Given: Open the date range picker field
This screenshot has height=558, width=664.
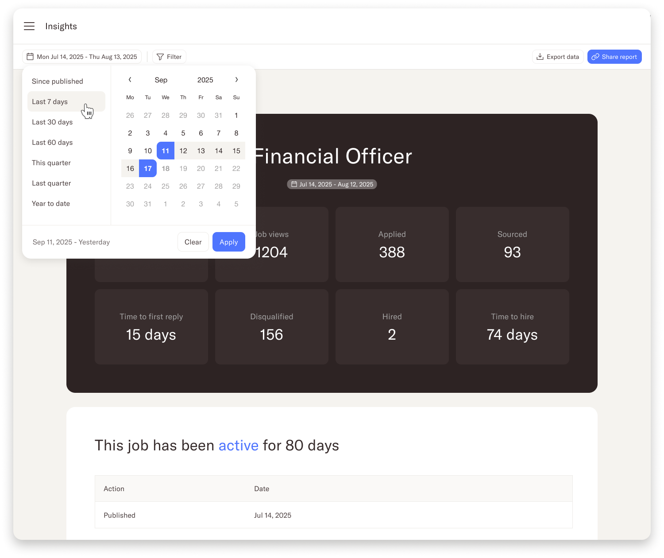Looking at the screenshot, I should point(82,57).
